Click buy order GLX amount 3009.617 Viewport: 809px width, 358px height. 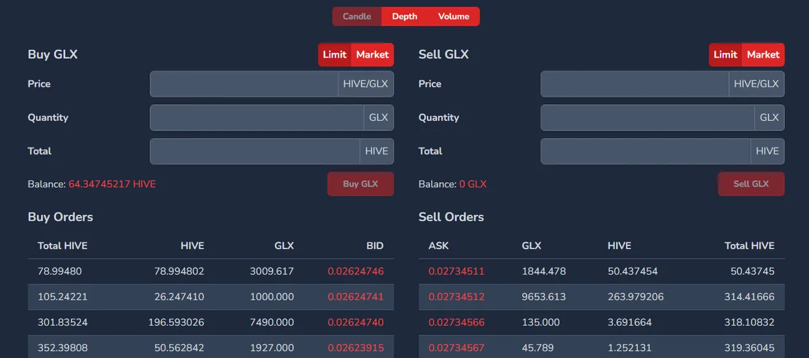(x=272, y=271)
